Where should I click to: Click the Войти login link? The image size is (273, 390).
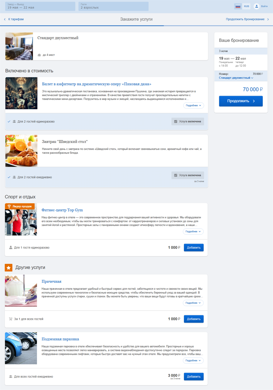(x=264, y=6)
